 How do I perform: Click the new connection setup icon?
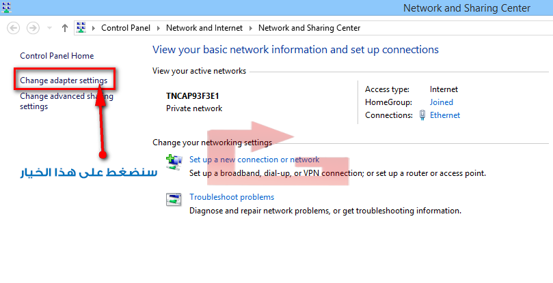coord(174,162)
